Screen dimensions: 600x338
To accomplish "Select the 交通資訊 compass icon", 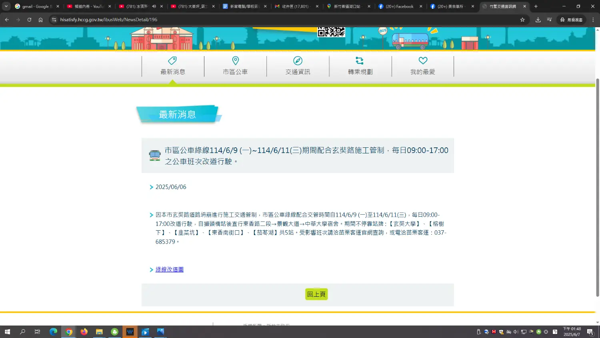I will coord(298,60).
